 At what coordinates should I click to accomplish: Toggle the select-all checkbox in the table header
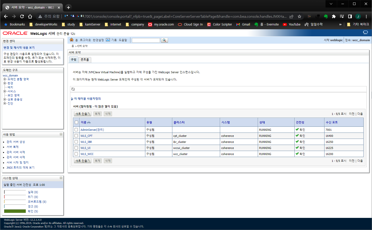tap(76, 122)
